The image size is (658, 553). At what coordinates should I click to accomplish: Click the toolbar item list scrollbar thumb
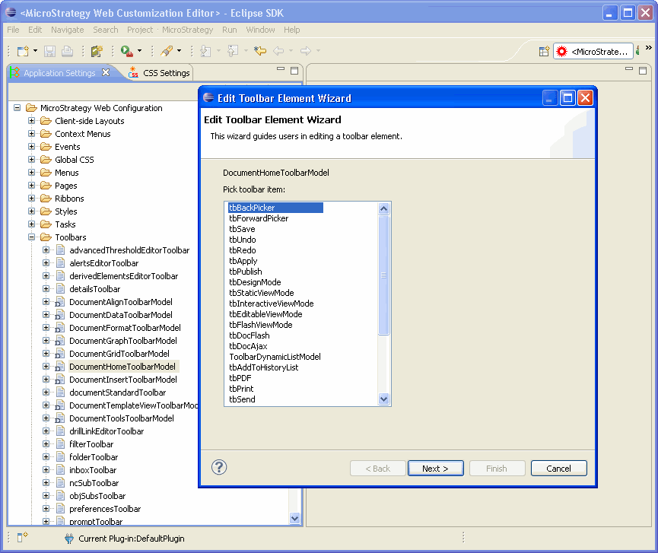click(383, 275)
